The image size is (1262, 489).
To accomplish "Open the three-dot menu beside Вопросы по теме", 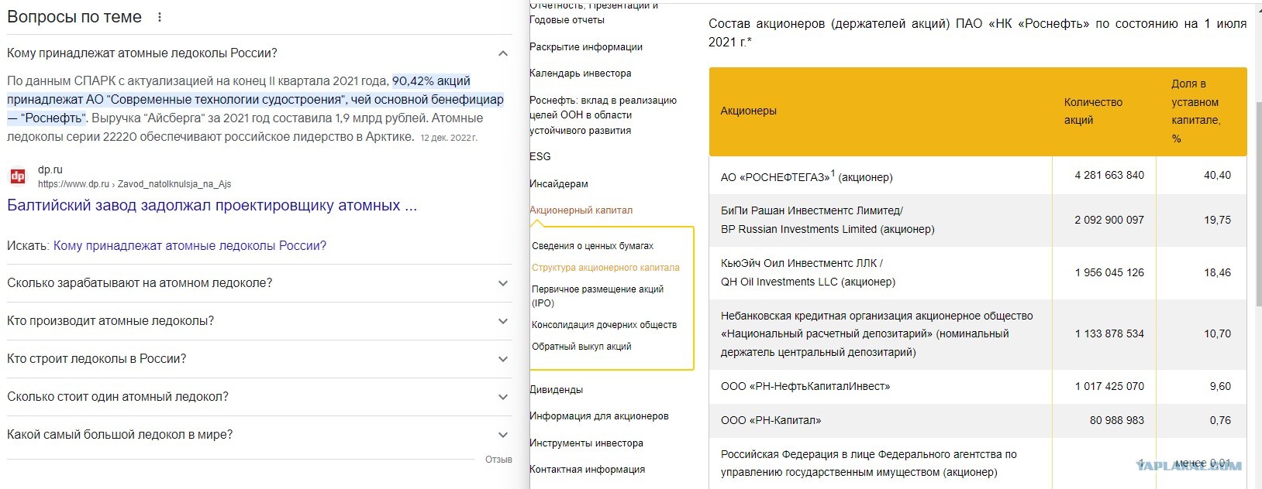I will [x=160, y=17].
